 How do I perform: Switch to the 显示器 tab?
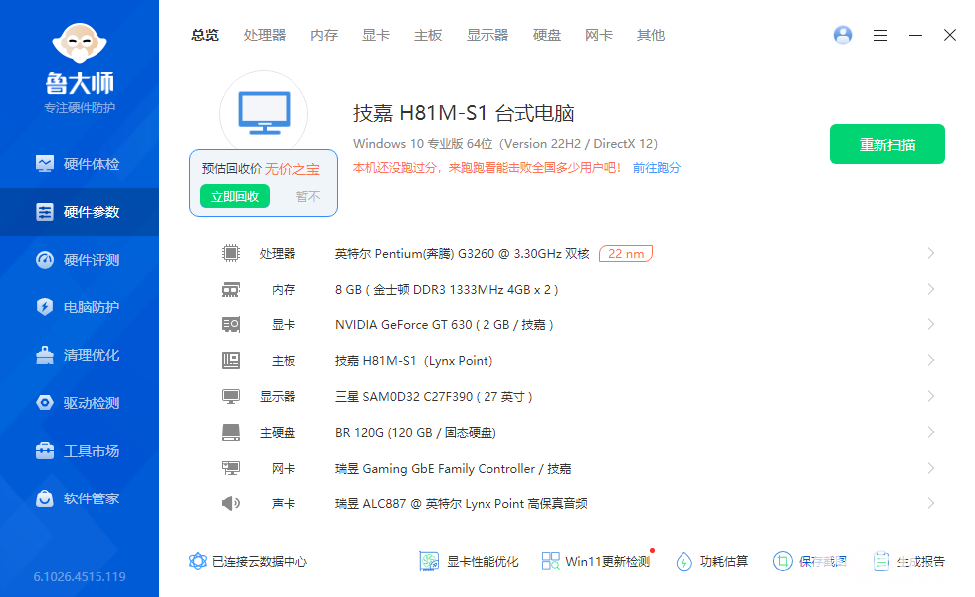pos(487,35)
